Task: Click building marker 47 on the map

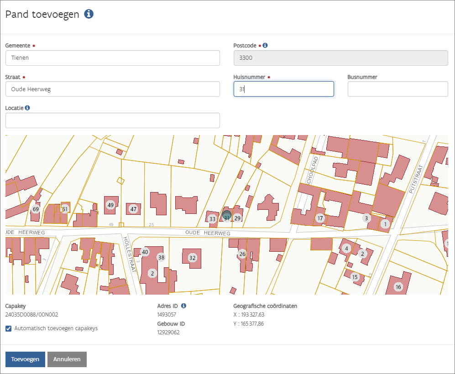Action: pos(133,209)
